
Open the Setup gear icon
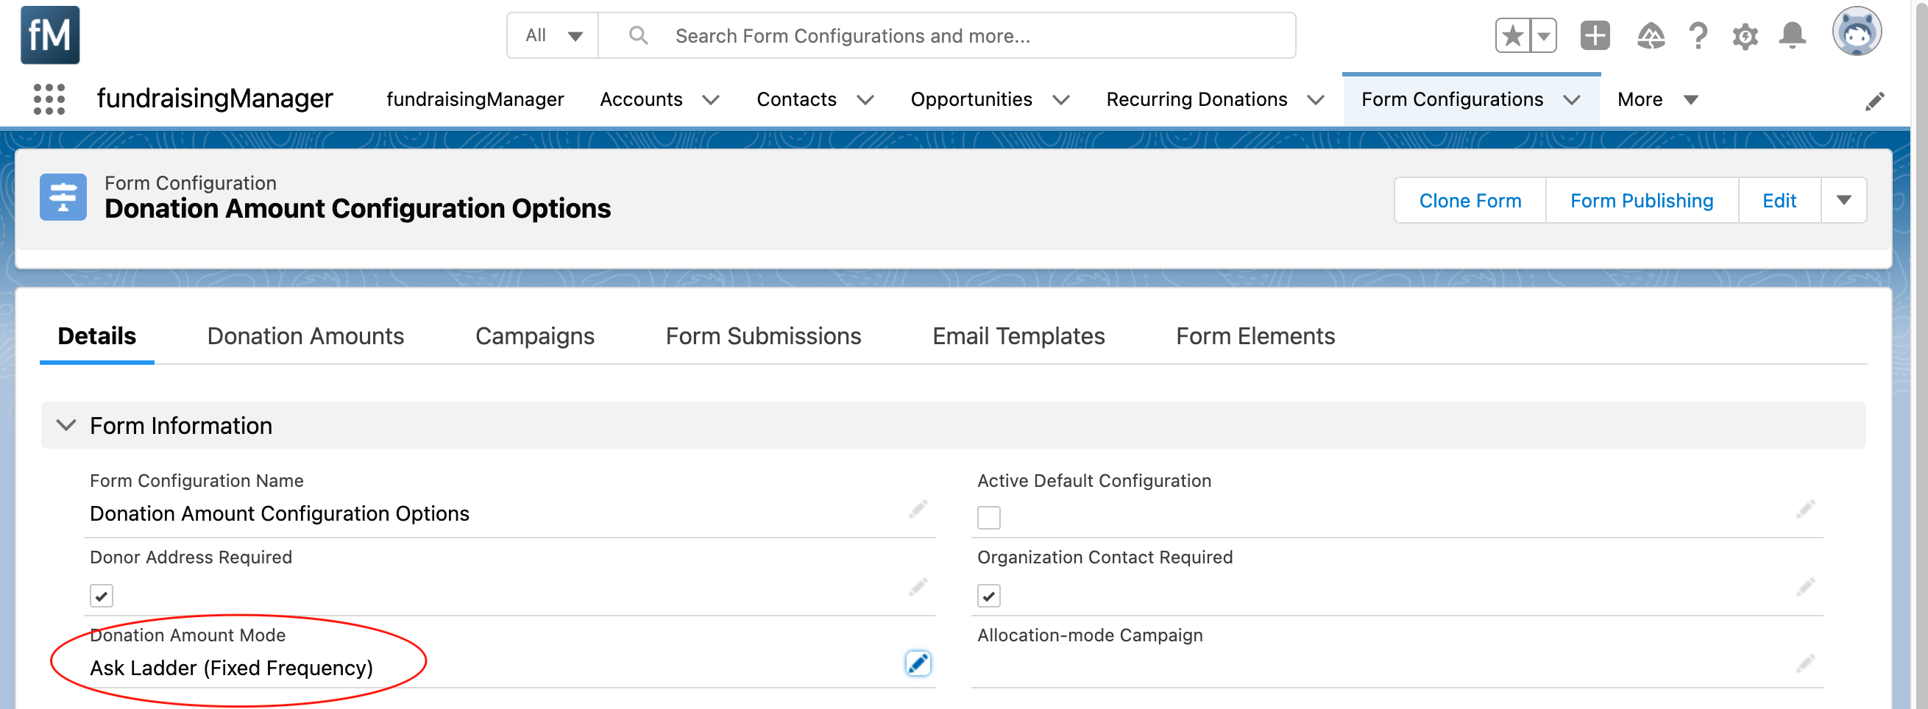tap(1745, 35)
